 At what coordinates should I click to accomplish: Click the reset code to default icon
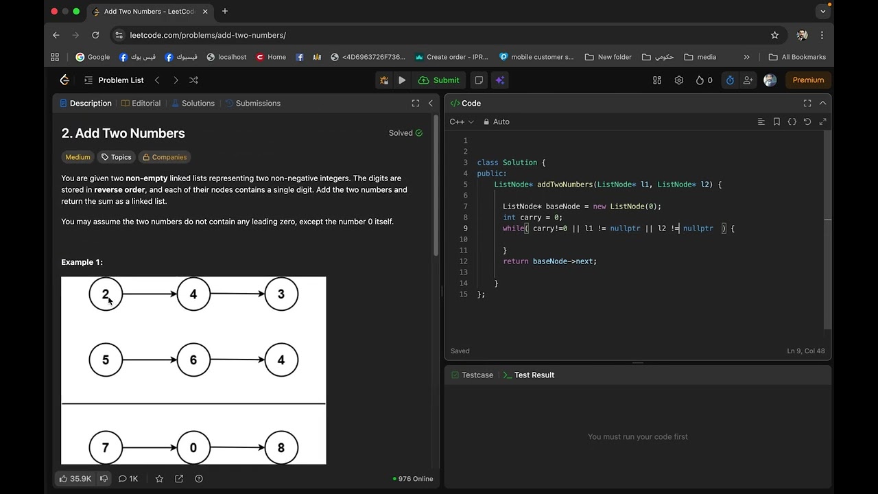(807, 121)
